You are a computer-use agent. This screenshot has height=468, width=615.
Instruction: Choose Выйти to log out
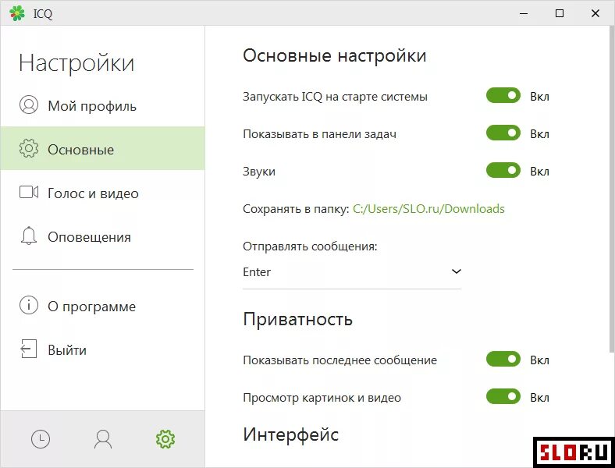102,349
